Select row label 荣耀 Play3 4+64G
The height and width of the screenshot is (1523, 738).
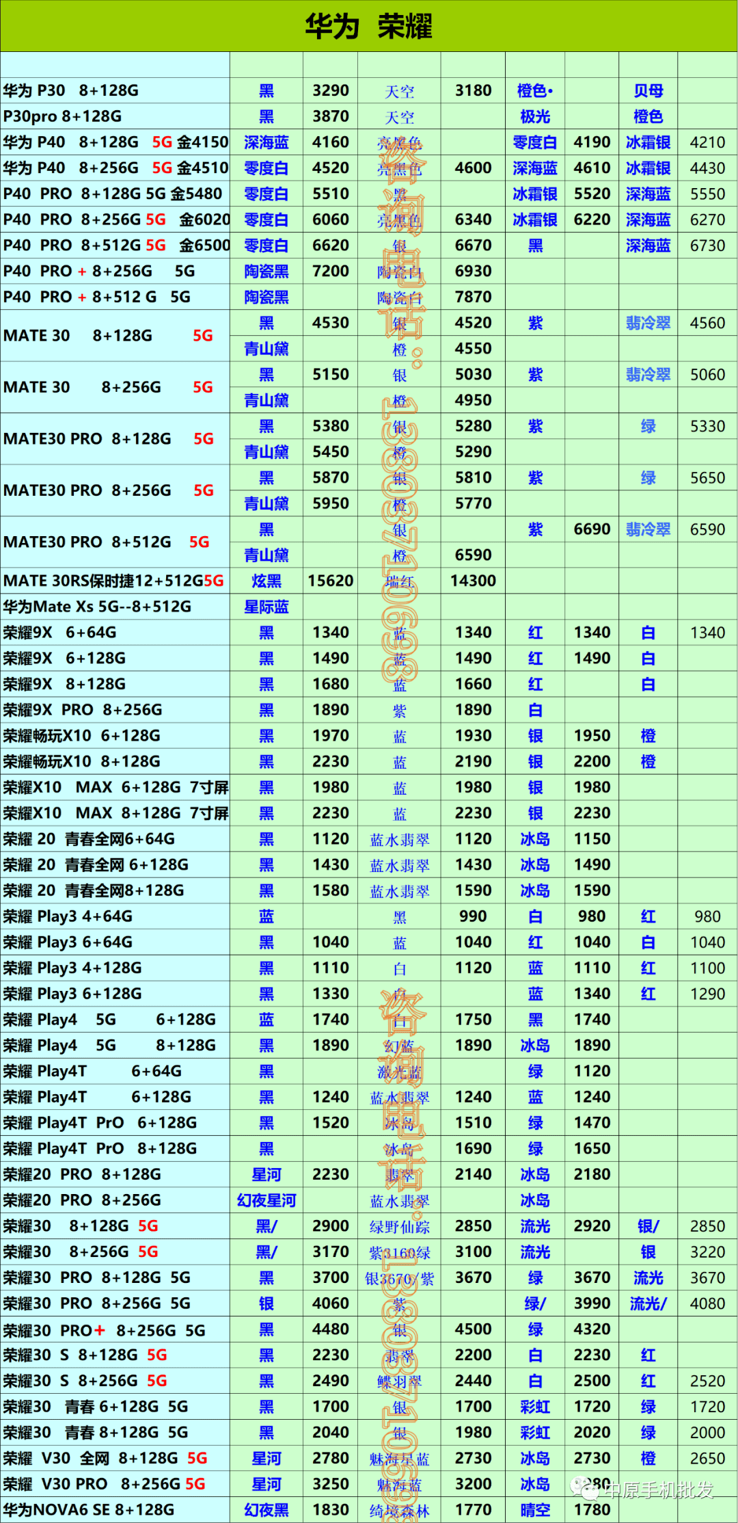click(68, 917)
